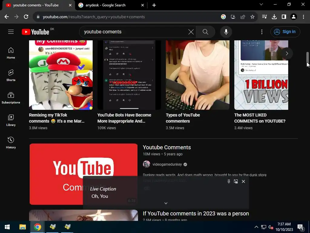Open File Explorer from taskbar

click(x=22, y=227)
